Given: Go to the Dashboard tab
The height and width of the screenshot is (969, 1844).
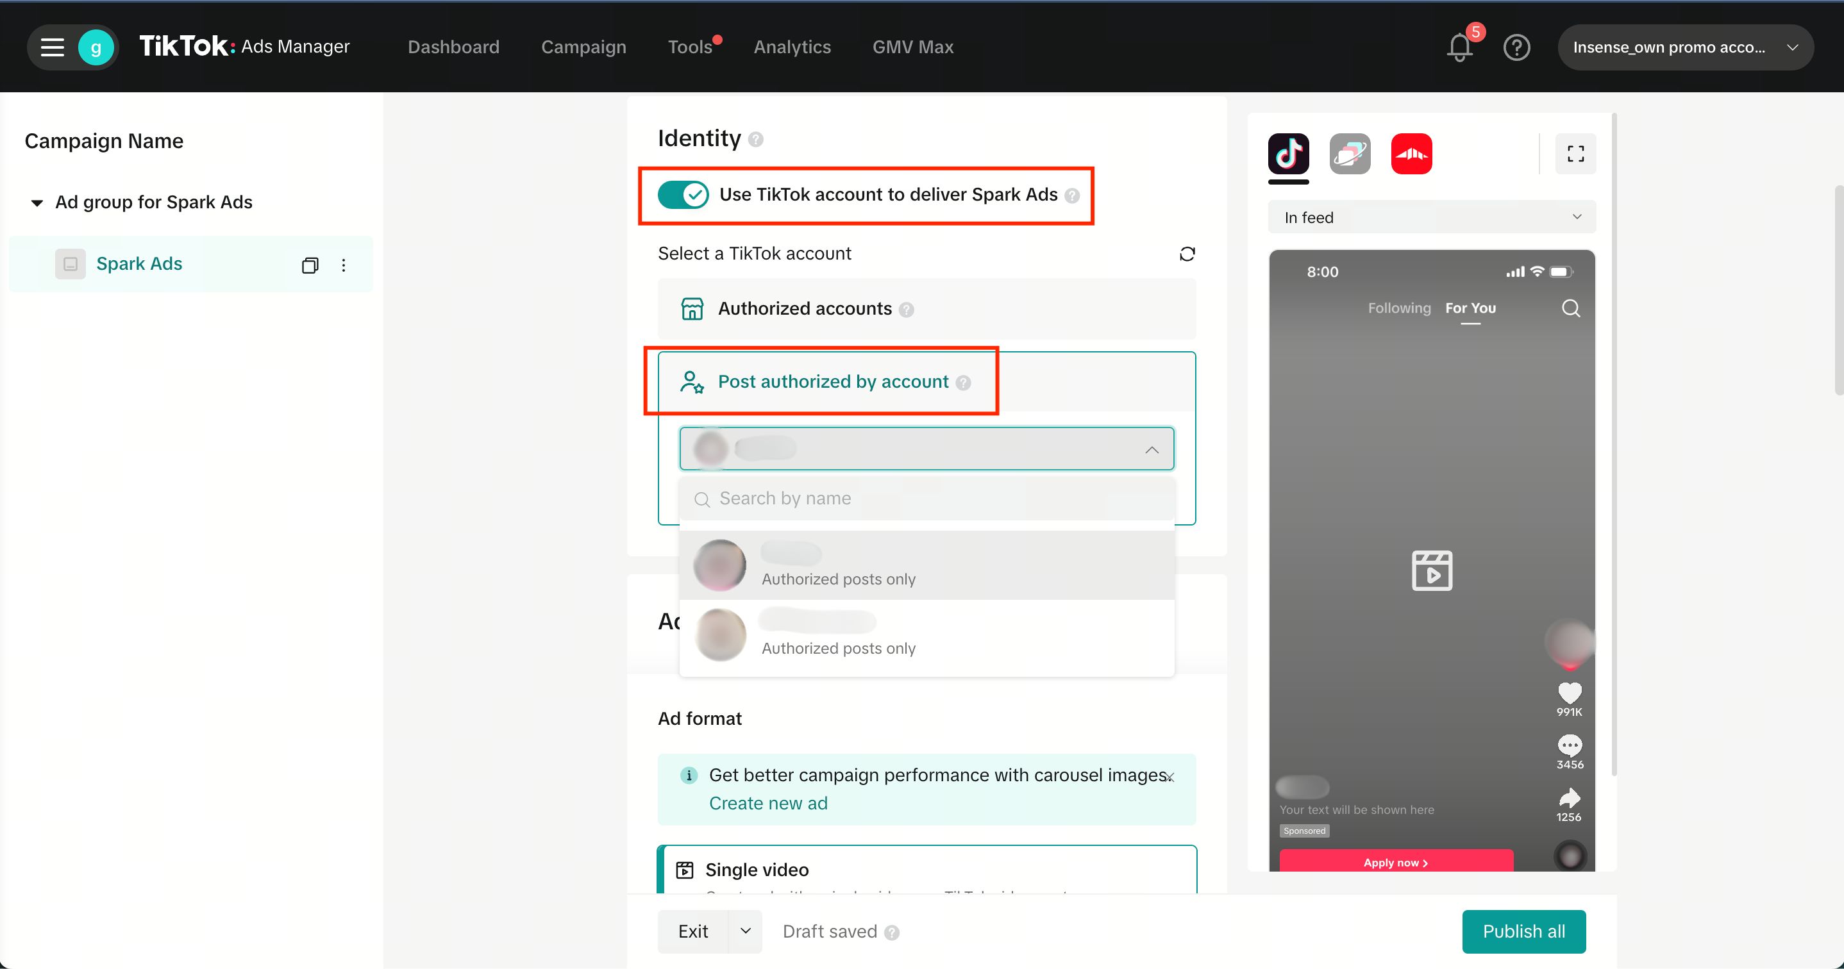Looking at the screenshot, I should point(453,47).
